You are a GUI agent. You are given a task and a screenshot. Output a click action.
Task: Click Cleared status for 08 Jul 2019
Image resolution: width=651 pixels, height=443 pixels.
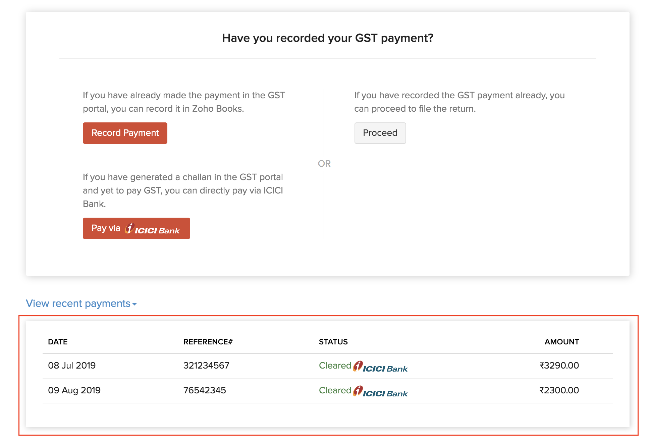[x=335, y=366]
